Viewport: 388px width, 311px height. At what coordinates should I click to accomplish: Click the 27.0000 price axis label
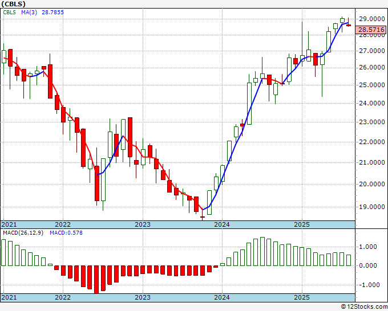pos(372,51)
